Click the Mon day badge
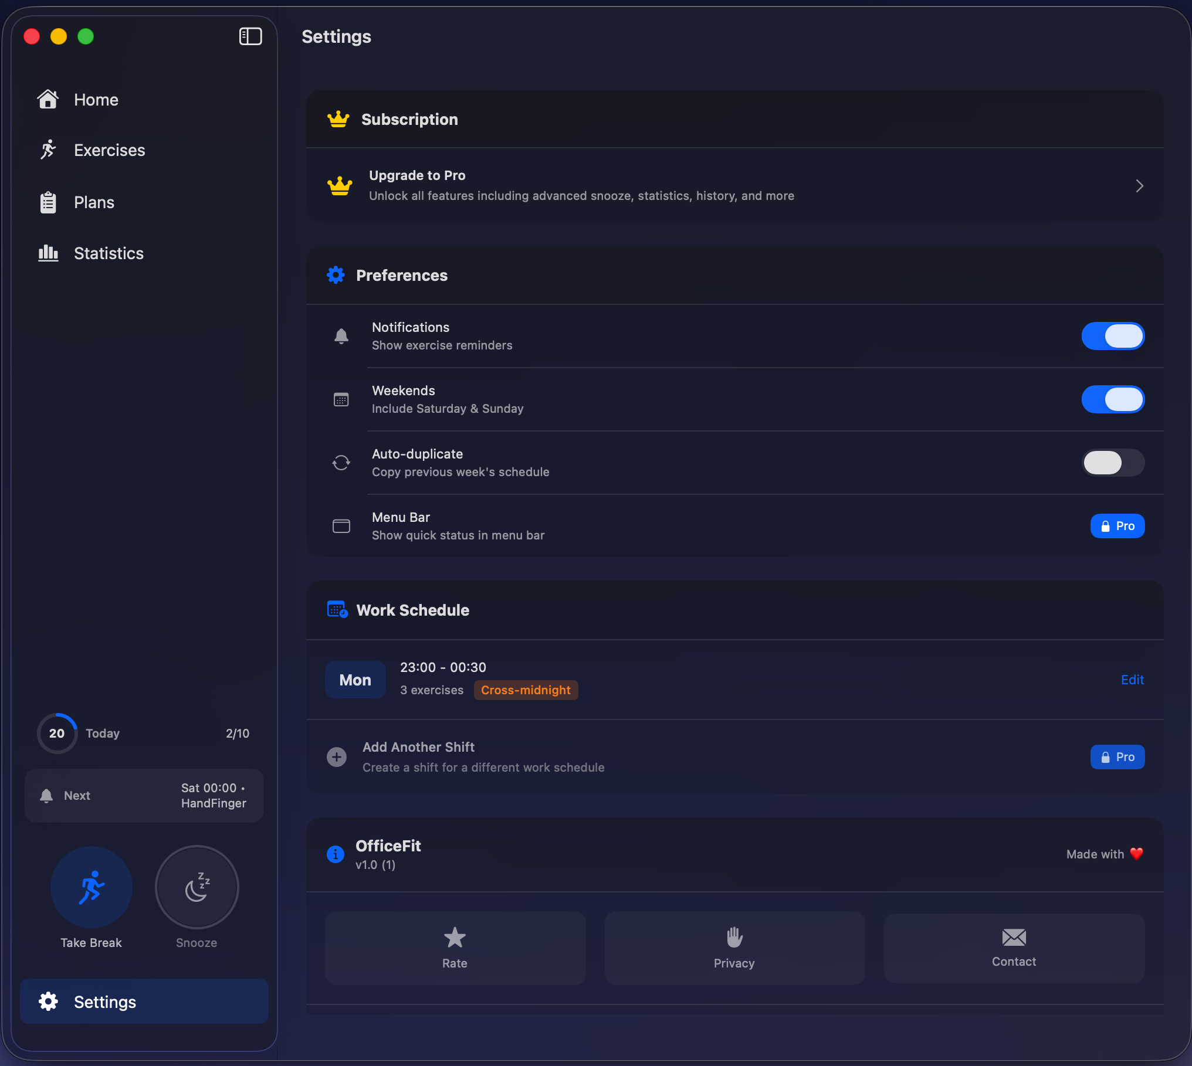 point(355,680)
